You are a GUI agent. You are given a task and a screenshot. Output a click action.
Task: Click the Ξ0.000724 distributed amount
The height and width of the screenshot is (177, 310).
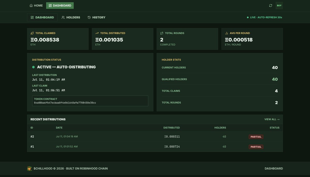(172, 147)
